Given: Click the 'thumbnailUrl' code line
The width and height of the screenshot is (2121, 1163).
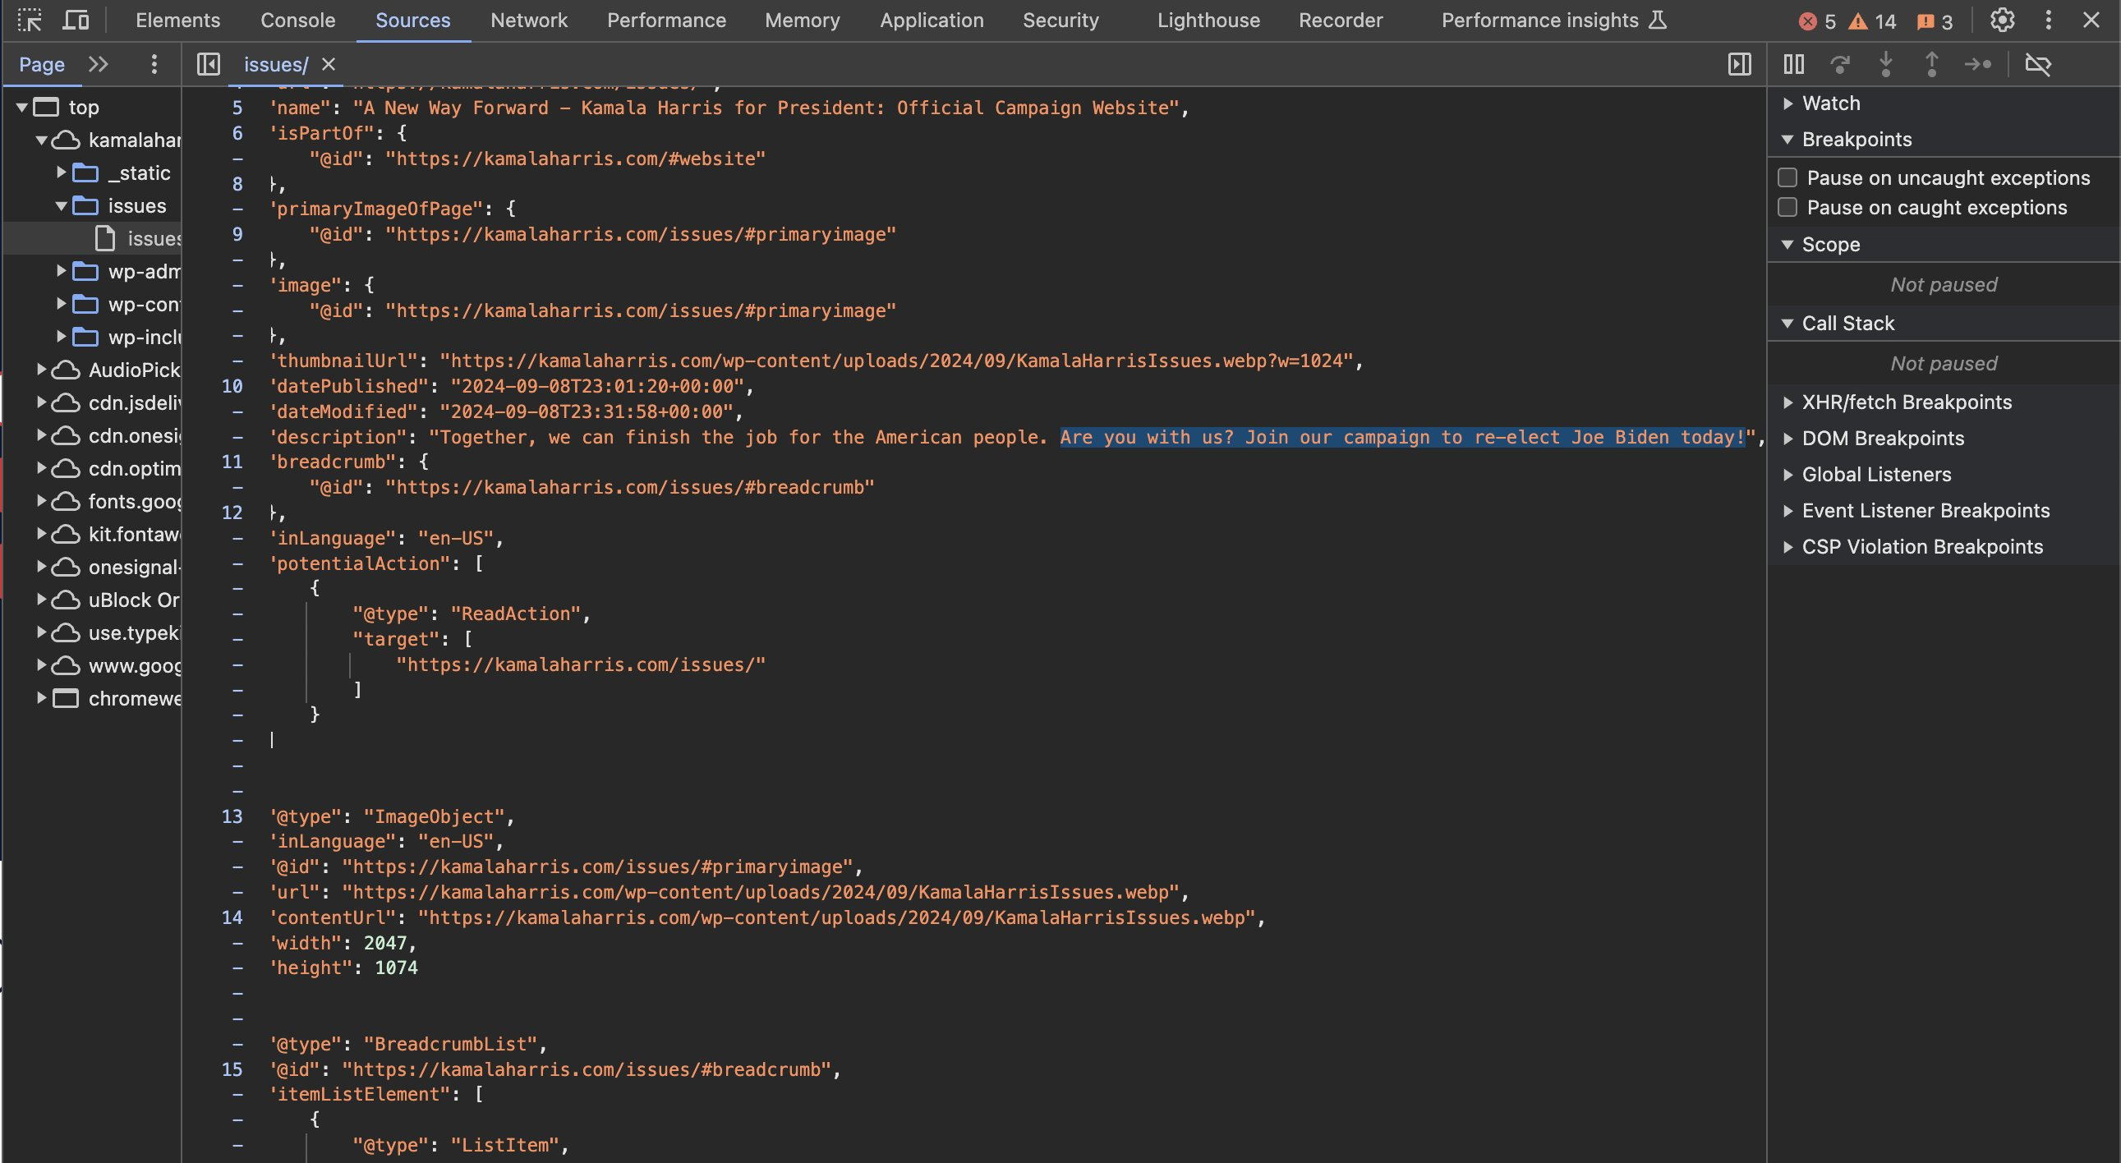Looking at the screenshot, I should pyautogui.click(x=817, y=361).
